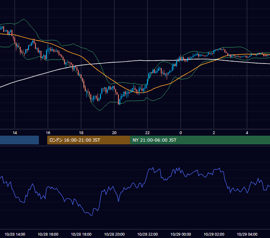Click the '10/28 18:00' date label
This screenshot has height=238, width=270.
point(81,234)
